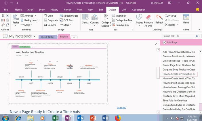Click the Crop tool in the Image group
This screenshot has width=202, height=121.
[48, 16]
